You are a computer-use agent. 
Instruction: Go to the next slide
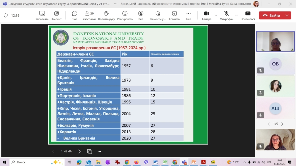80,151
